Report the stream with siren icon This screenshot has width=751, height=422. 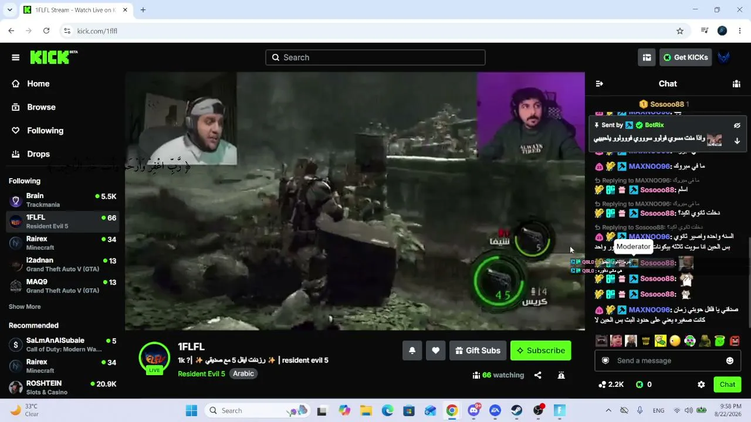(561, 375)
